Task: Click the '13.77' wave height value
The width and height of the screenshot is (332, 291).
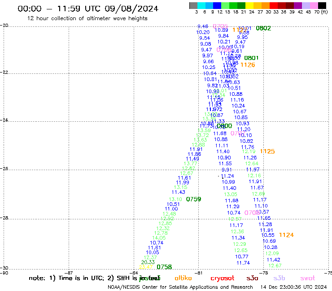Action: [x=191, y=163]
